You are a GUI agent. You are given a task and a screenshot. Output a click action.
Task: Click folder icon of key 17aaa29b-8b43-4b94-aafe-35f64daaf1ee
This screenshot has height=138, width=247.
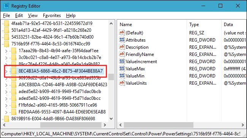[x=14, y=51]
